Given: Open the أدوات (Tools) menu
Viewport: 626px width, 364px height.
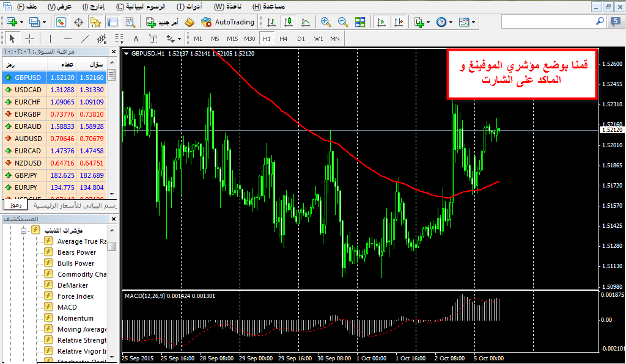Looking at the screenshot, I should click(x=190, y=6).
